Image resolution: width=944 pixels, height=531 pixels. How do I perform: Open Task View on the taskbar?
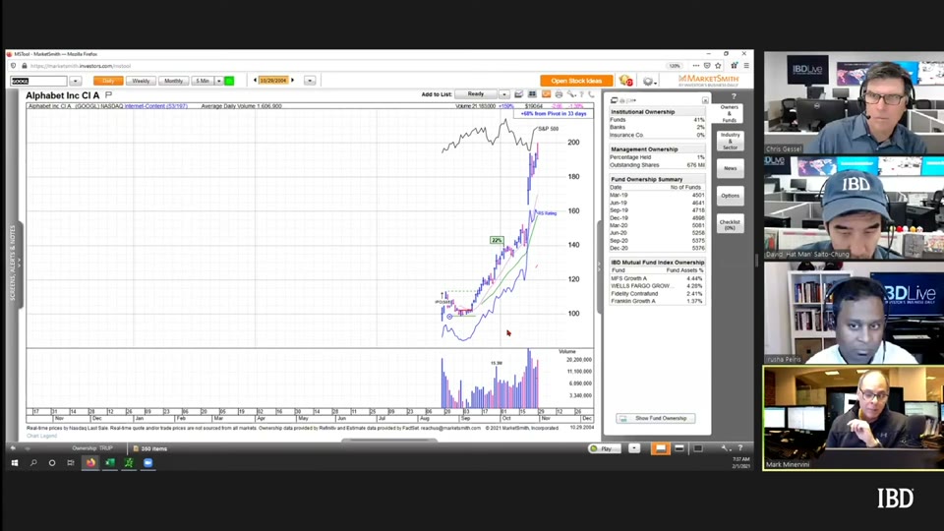(71, 462)
